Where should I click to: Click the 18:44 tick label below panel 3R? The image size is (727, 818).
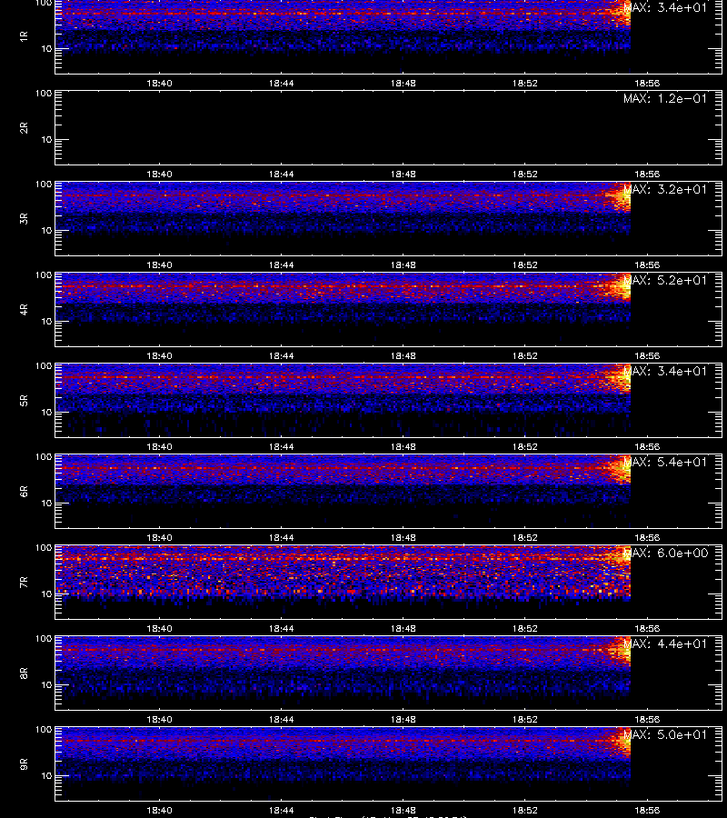coord(281,265)
